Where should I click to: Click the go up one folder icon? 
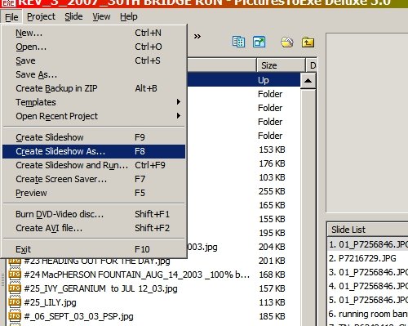(308, 42)
